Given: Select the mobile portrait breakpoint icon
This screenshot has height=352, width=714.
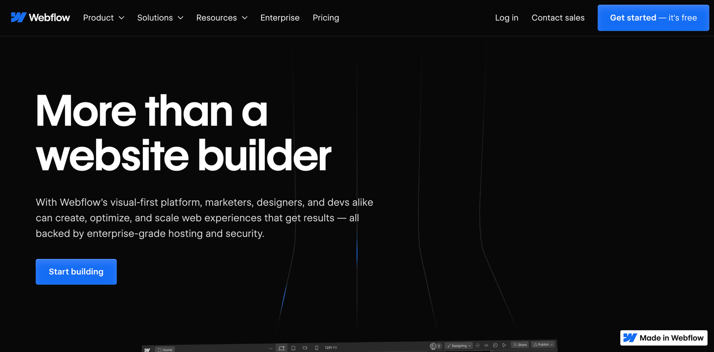Looking at the screenshot, I should coord(316,348).
